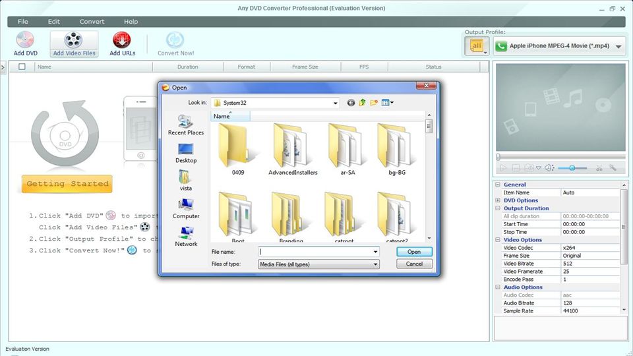Open the snapshot options dropdown arrow
This screenshot has width=633, height=356.
[539, 168]
